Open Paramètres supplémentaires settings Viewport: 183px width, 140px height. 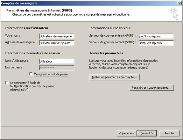[x=152, y=88]
